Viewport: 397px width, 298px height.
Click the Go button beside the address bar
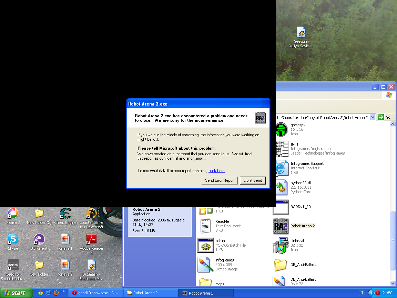point(384,117)
